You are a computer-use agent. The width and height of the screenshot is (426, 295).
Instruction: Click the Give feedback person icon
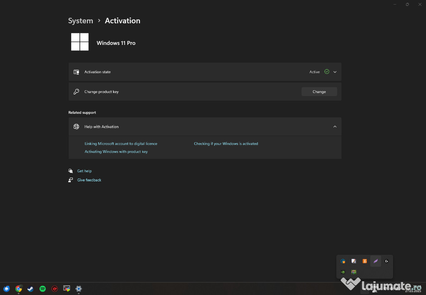(71, 180)
